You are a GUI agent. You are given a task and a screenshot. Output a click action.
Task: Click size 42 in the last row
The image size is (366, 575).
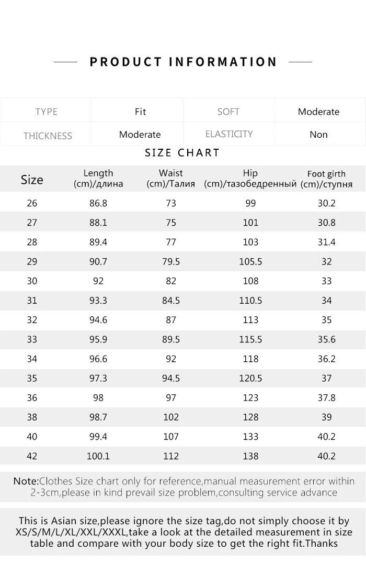point(32,456)
